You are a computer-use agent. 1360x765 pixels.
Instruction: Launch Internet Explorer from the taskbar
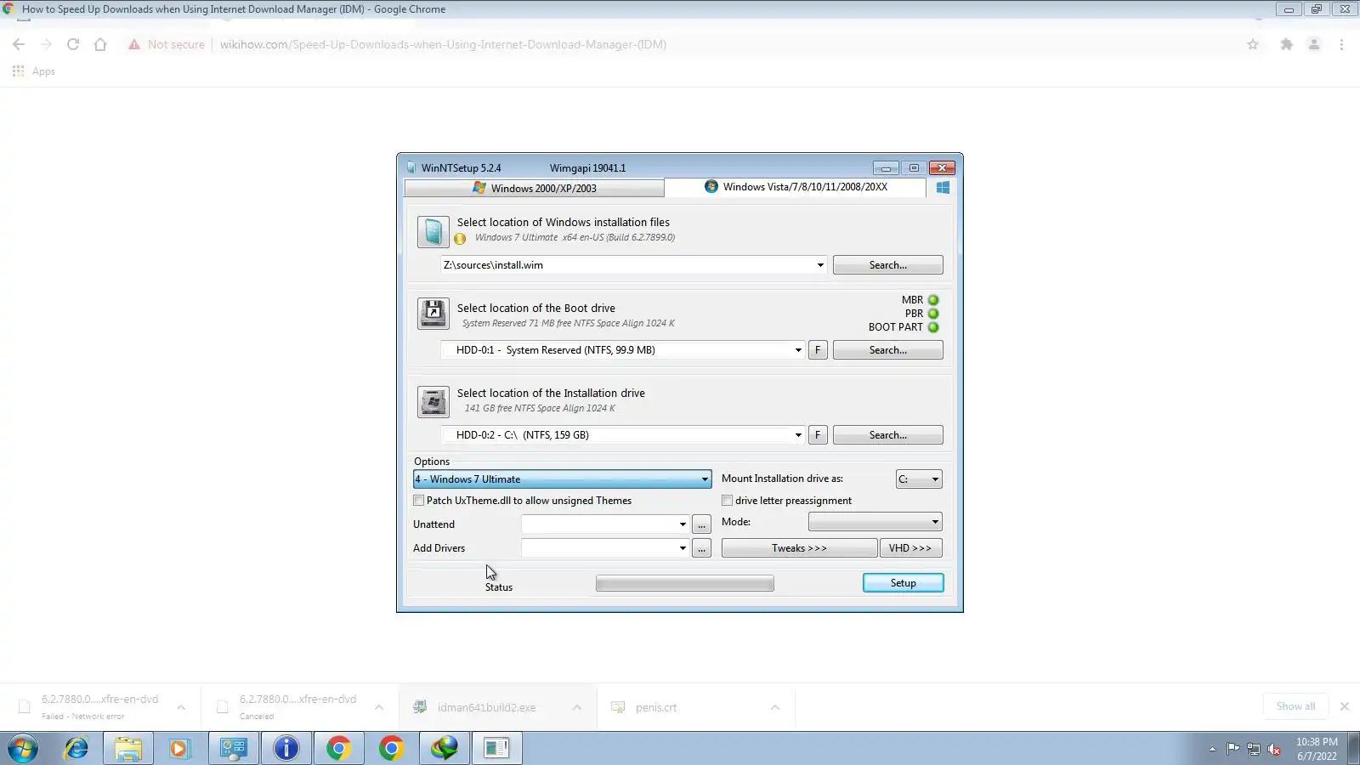[76, 749]
